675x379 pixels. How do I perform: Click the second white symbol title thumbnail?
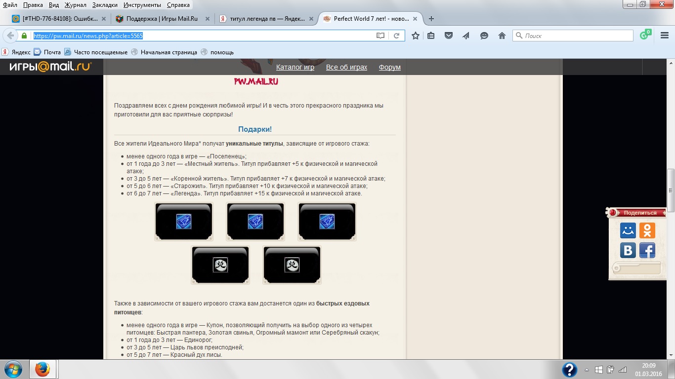tap(292, 265)
